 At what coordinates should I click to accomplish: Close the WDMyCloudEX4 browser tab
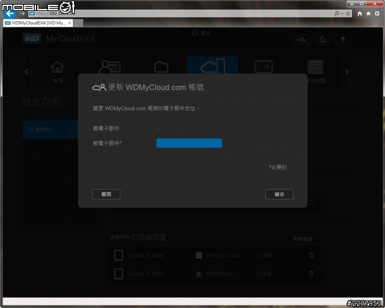coord(70,23)
